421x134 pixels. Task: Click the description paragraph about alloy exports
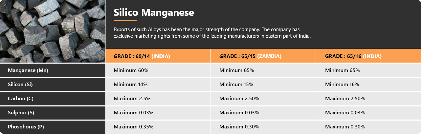coord(212,33)
